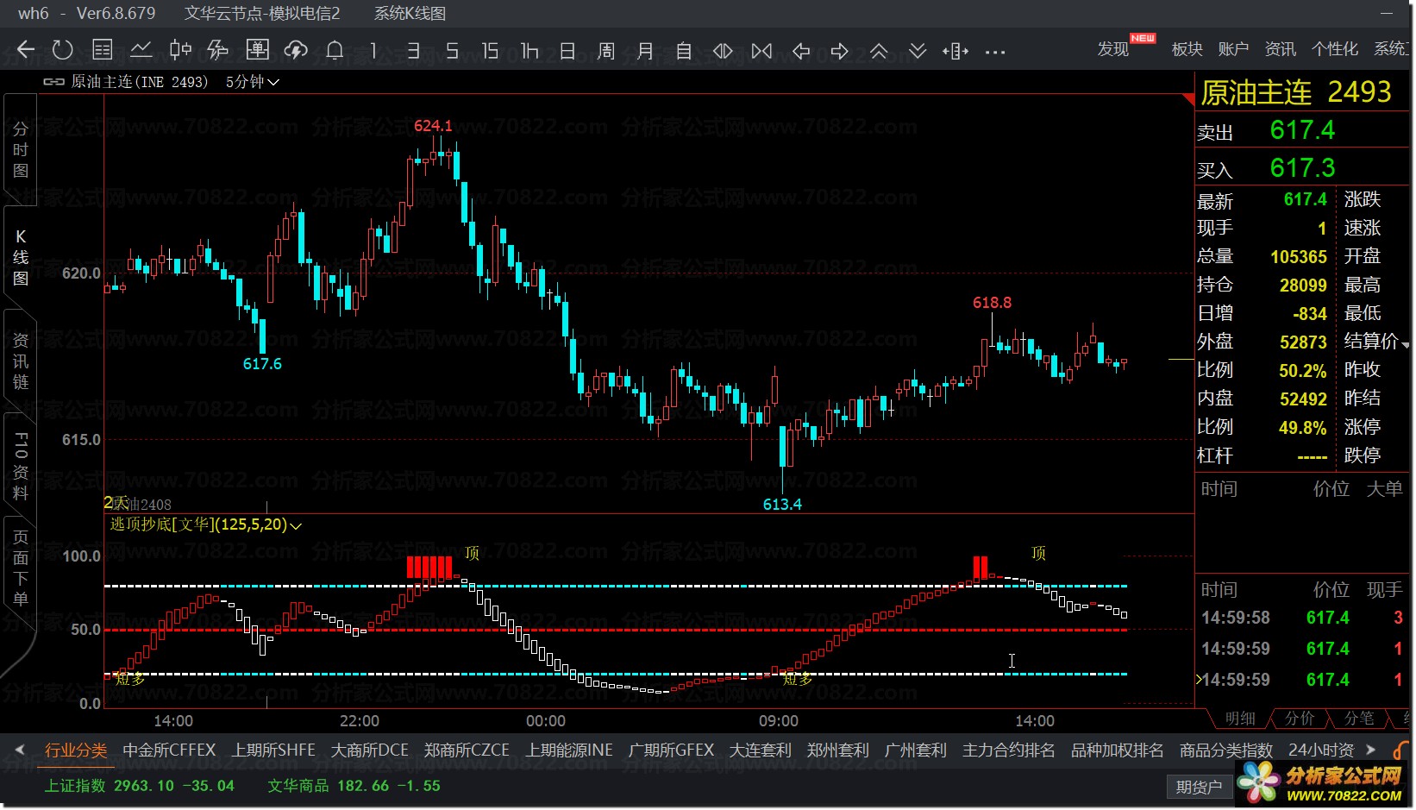
Task: Select the 明细 tab under trade list
Action: pos(1240,718)
